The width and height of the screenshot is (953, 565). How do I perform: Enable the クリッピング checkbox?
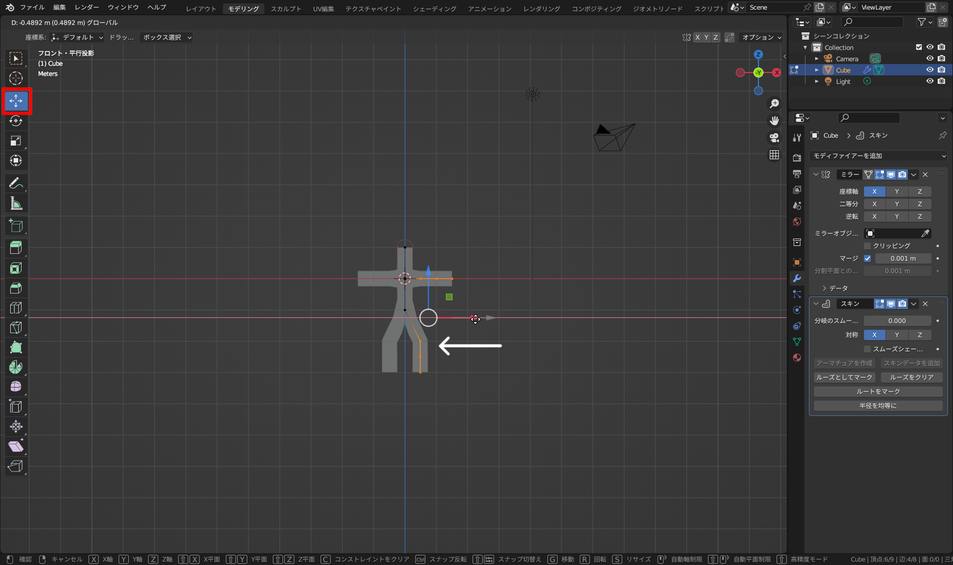click(x=867, y=246)
